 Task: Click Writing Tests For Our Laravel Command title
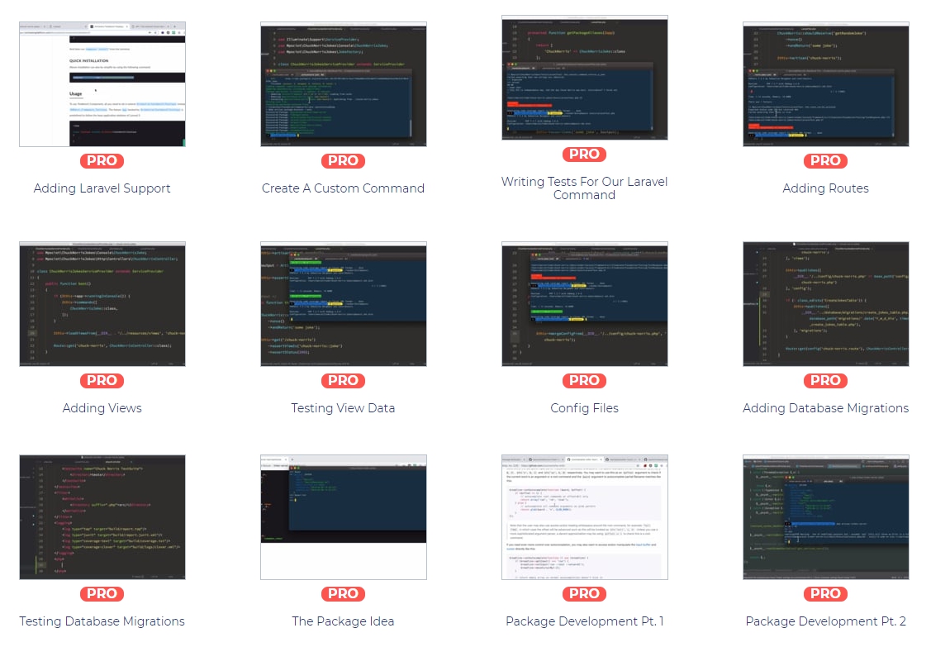[584, 188]
